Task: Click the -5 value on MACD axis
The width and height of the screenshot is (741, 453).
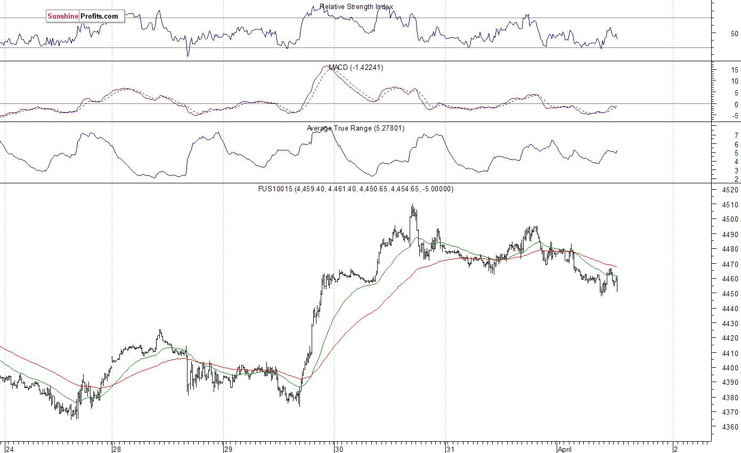Action: [735, 116]
